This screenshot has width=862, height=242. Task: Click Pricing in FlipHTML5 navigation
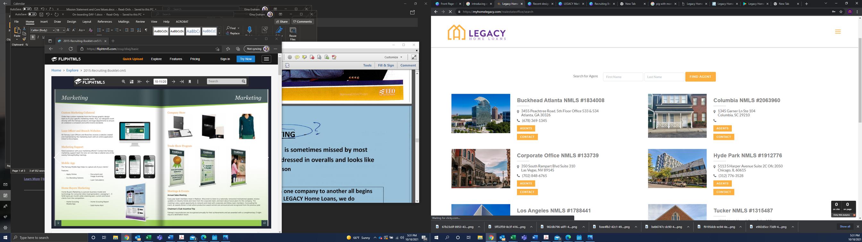coord(195,59)
